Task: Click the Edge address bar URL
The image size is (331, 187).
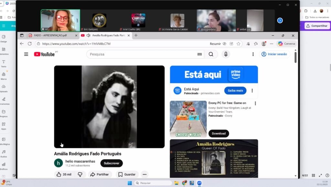Action: point(76,44)
